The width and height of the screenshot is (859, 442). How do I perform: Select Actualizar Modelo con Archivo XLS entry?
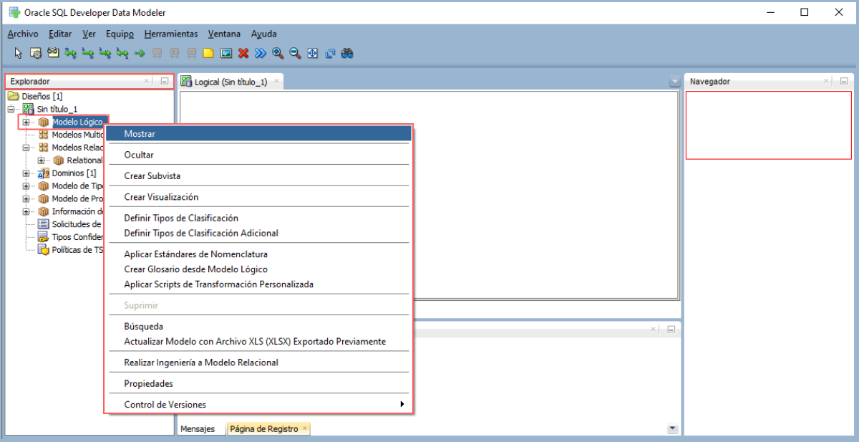258,342
